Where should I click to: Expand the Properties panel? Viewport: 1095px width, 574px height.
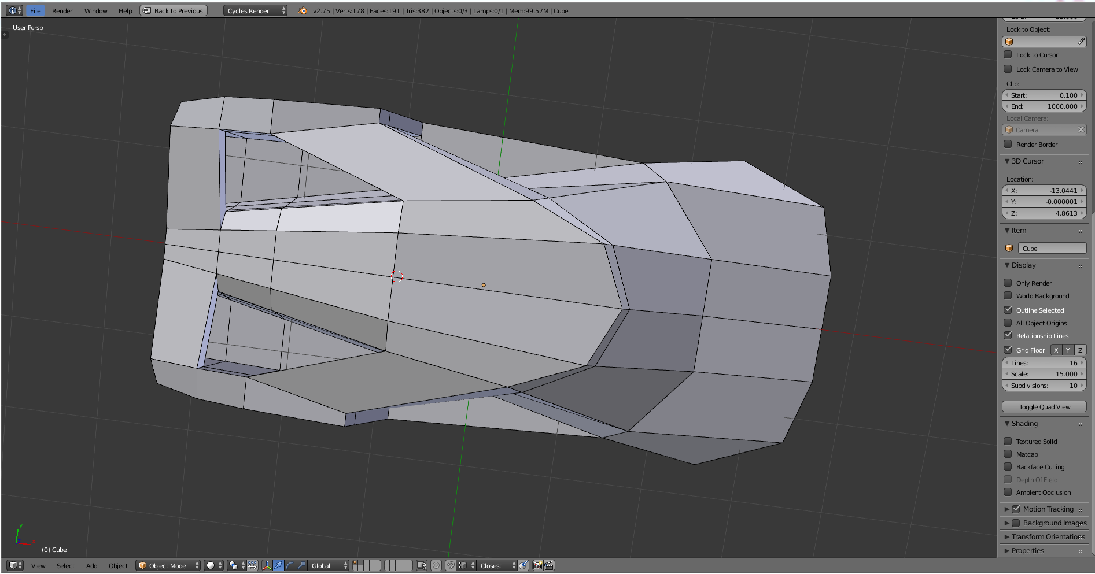pos(1007,551)
